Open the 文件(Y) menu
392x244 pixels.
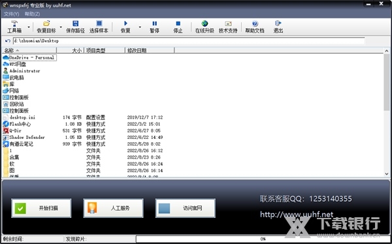[11, 14]
